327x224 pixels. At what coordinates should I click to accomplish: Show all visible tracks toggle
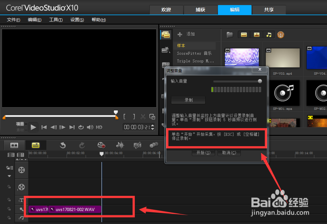tap(11, 155)
